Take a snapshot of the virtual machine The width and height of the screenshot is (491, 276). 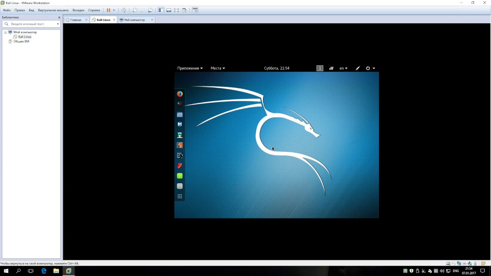(x=135, y=10)
